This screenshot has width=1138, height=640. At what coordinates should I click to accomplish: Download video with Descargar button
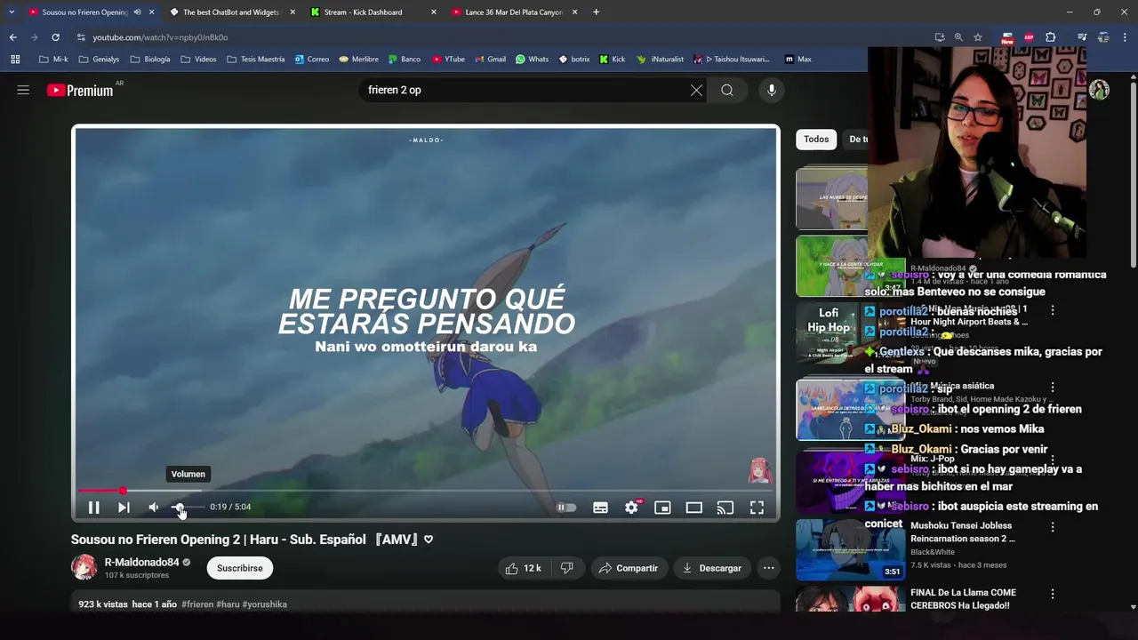point(712,568)
